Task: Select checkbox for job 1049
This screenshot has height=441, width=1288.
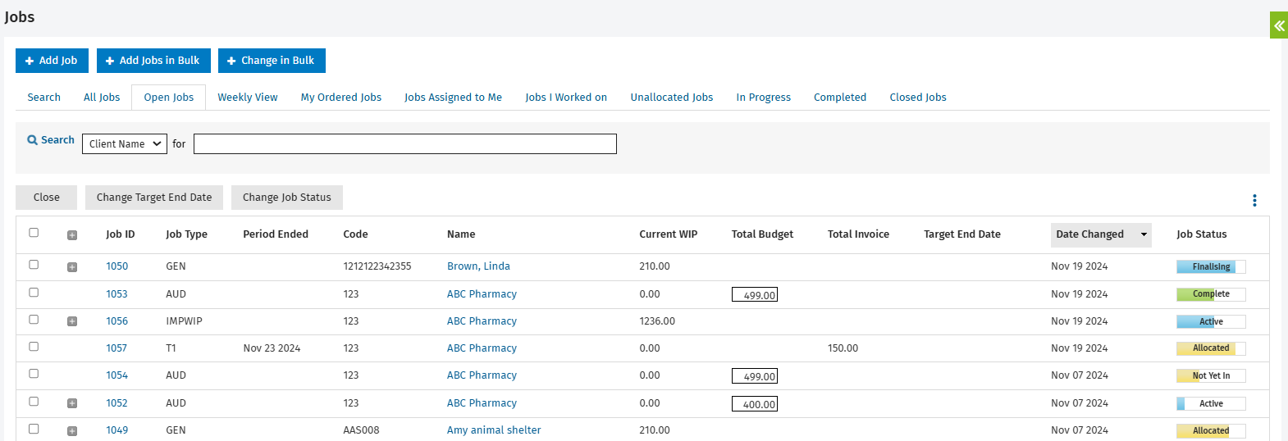Action: pyautogui.click(x=34, y=429)
